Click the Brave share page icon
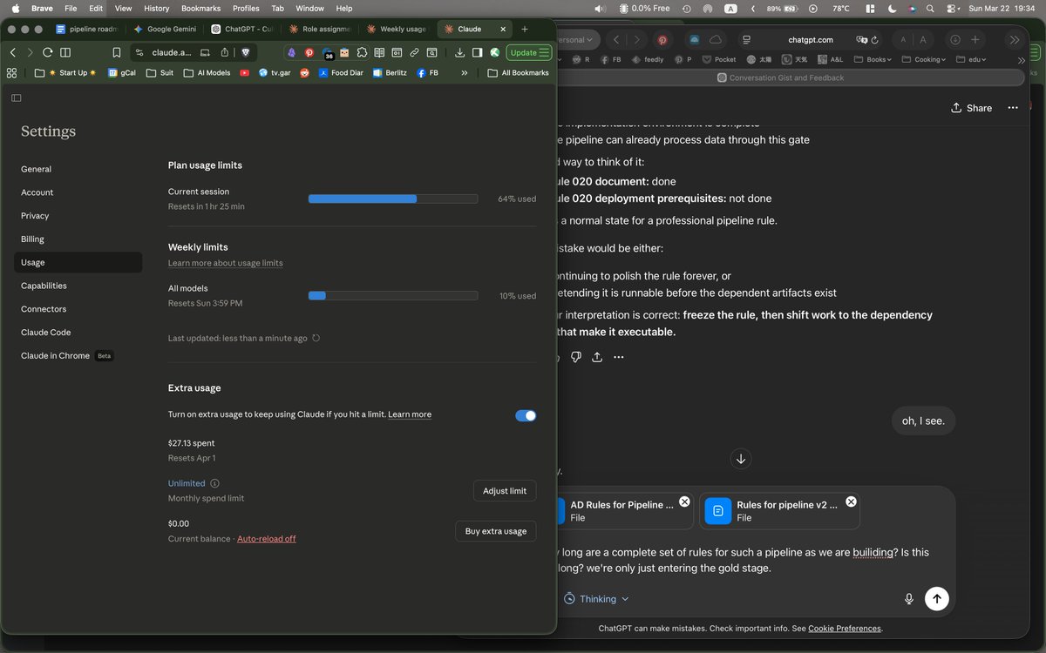 pyautogui.click(x=224, y=52)
